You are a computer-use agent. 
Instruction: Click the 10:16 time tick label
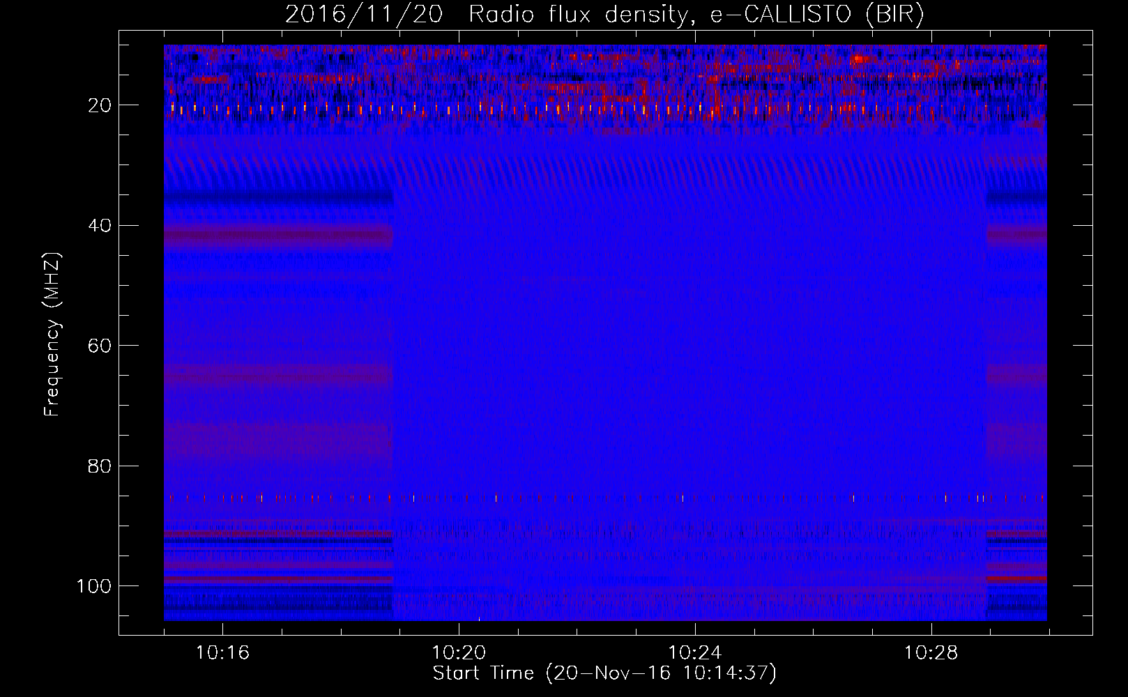tap(222, 653)
